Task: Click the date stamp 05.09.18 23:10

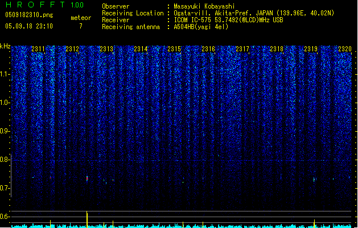Action: coord(29,26)
